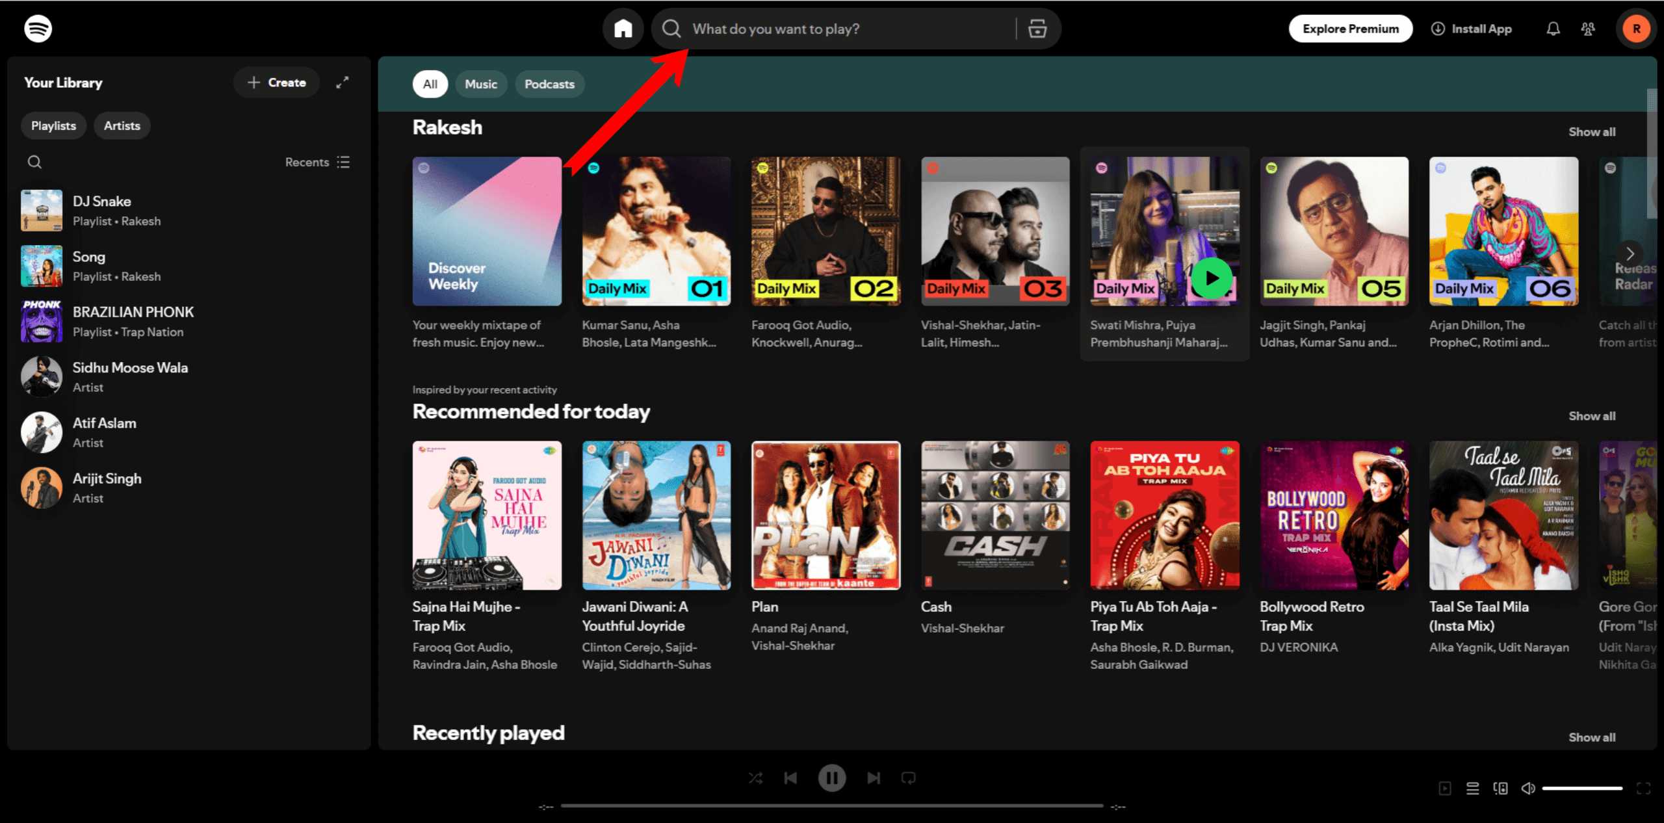Select the Music filter tab
This screenshot has width=1664, height=823.
pos(481,84)
